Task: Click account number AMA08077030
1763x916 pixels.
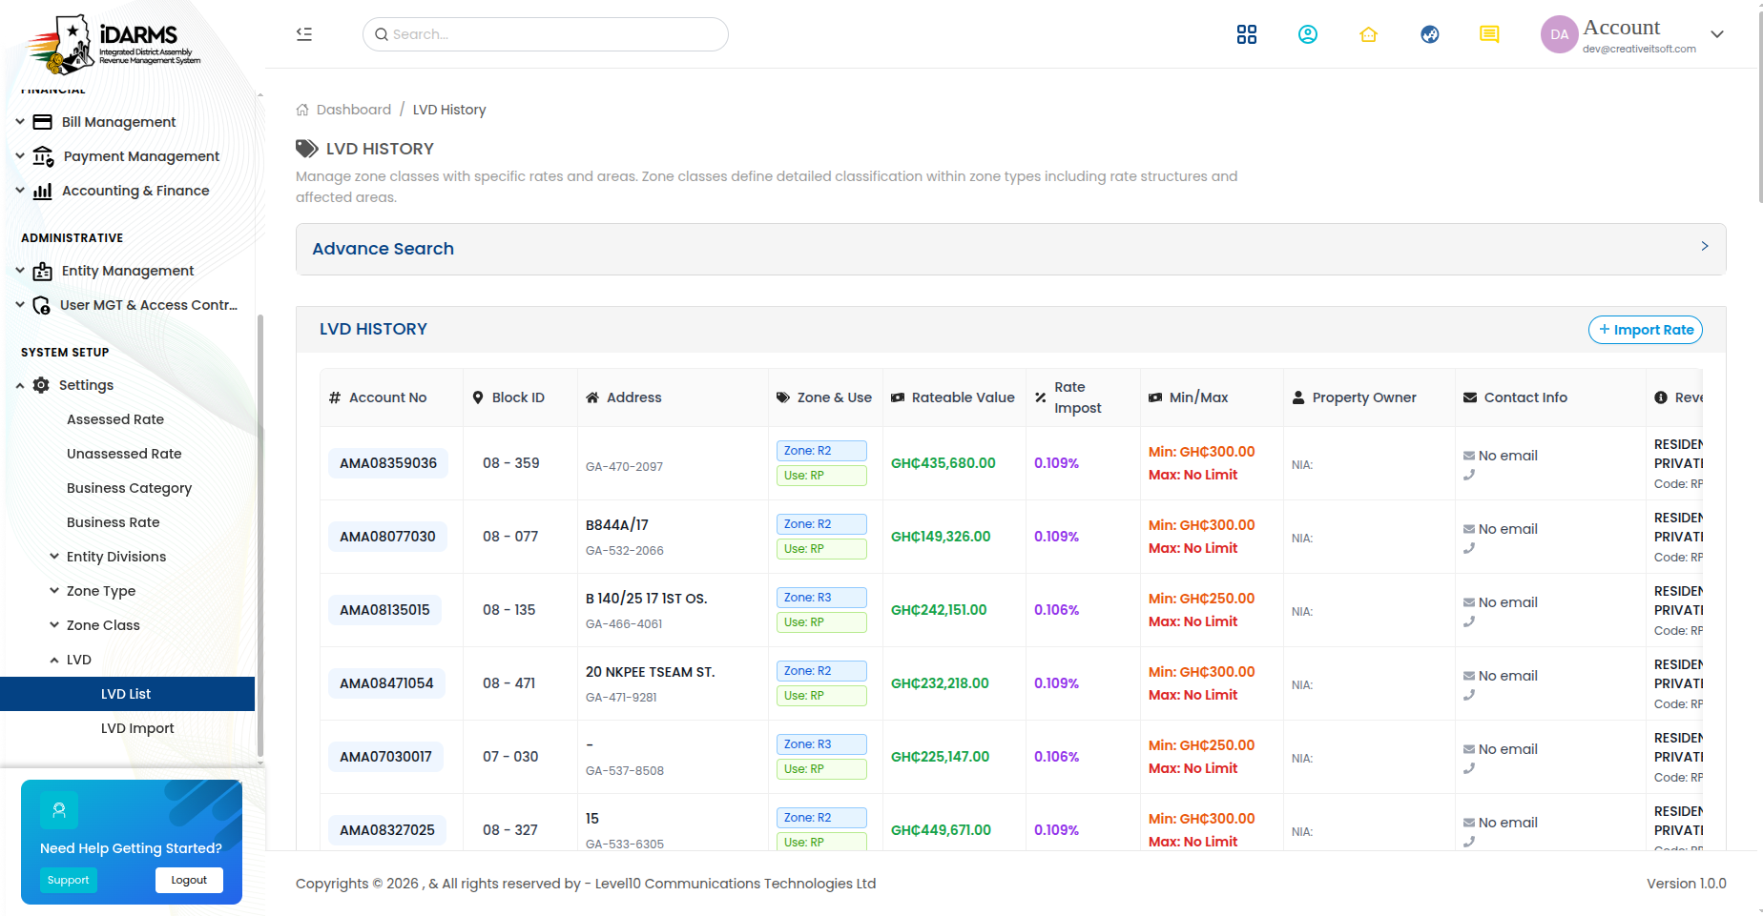Action: (x=387, y=537)
